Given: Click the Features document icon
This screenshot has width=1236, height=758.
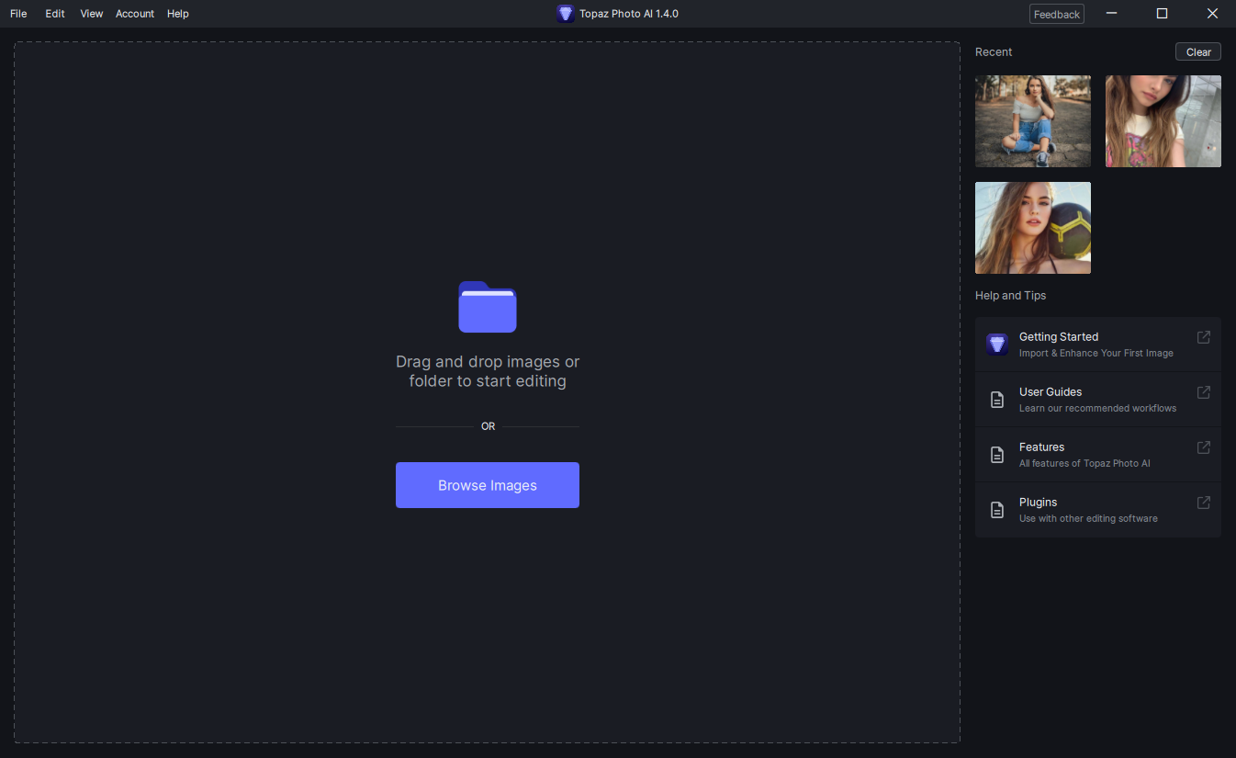Looking at the screenshot, I should click(x=997, y=455).
